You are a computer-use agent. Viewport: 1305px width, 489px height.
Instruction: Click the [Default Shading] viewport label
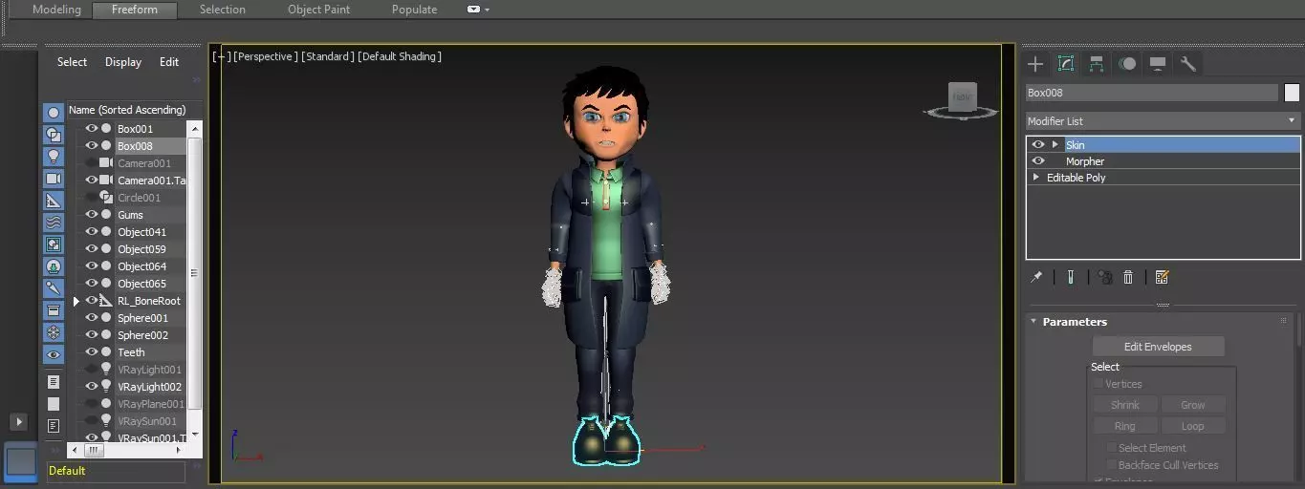[400, 56]
